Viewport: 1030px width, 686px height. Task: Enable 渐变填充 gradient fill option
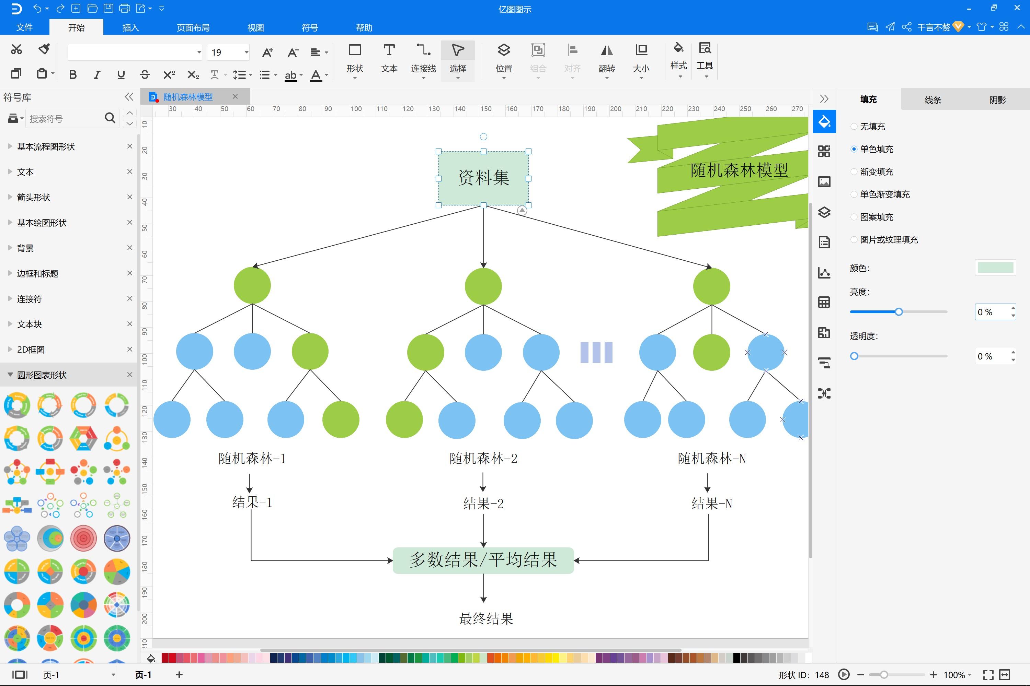854,171
